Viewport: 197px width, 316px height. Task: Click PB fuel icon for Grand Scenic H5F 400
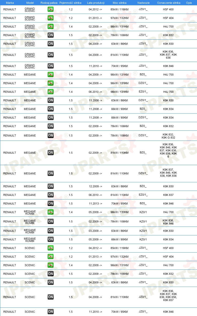coord(51,9)
